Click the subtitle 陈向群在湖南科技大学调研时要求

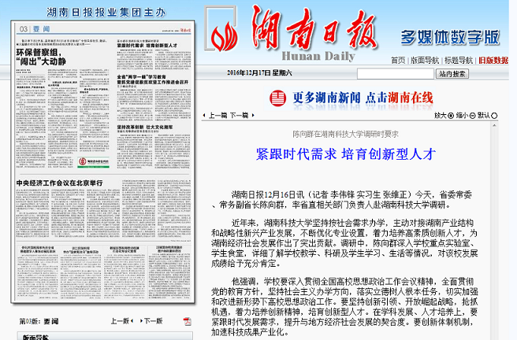(x=345, y=134)
